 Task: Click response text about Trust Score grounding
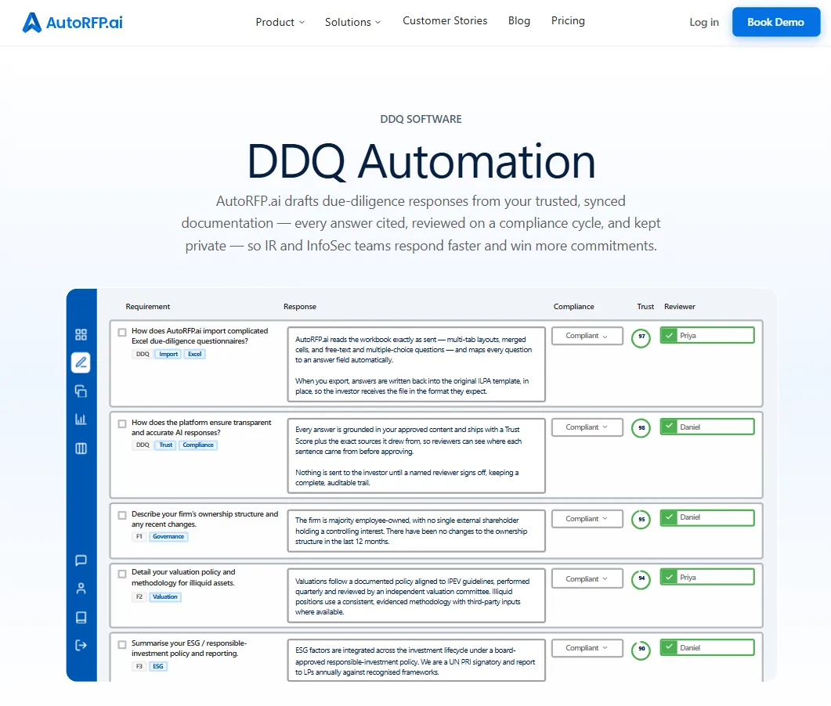(x=416, y=456)
